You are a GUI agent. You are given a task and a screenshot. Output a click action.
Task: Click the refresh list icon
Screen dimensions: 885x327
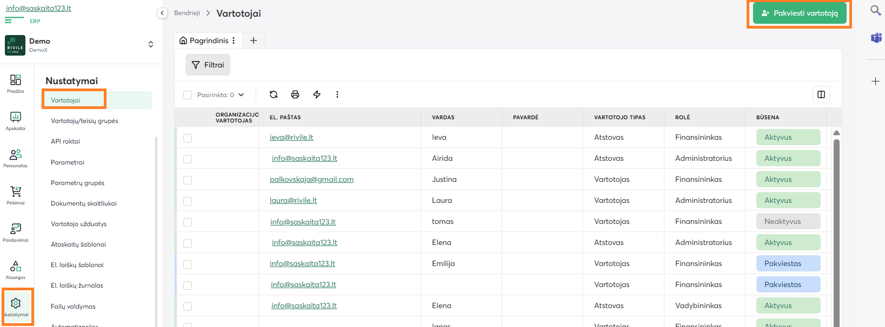(x=274, y=94)
